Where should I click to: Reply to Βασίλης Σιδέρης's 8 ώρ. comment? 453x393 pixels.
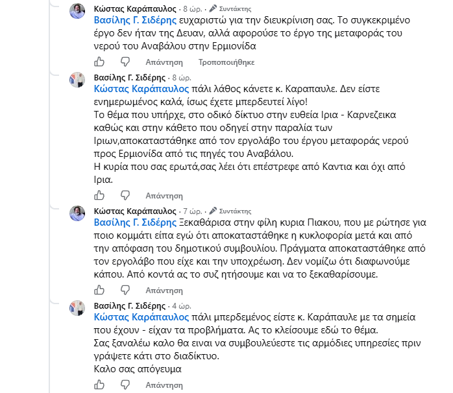(x=164, y=196)
